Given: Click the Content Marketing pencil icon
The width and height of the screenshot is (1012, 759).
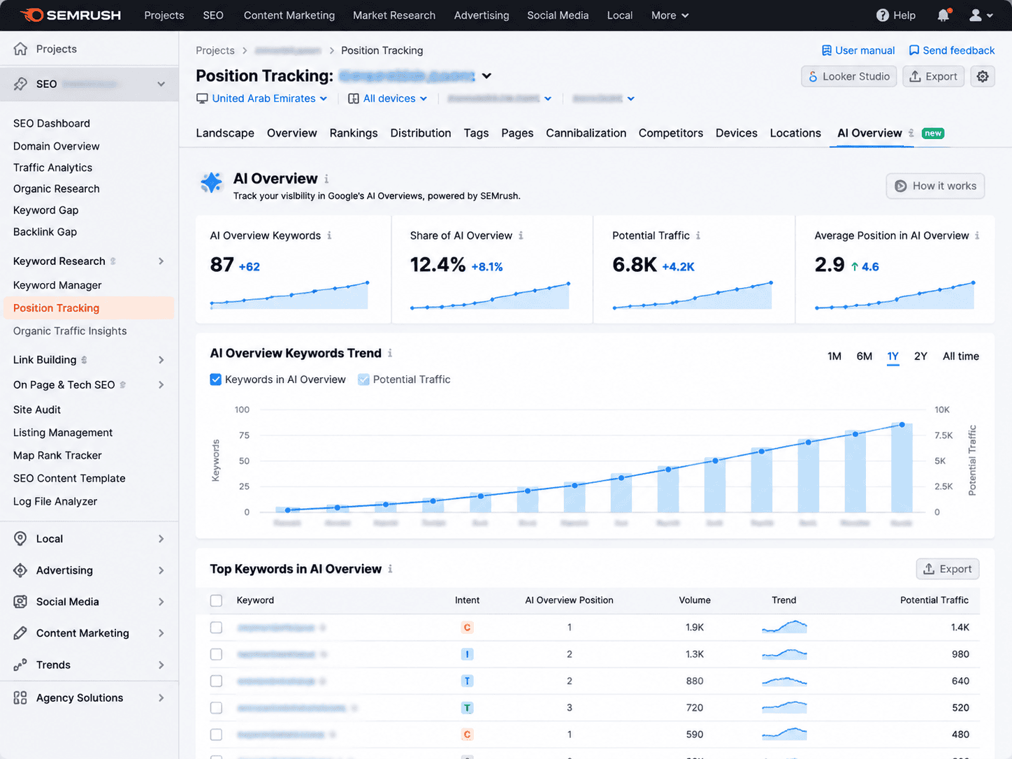Looking at the screenshot, I should 21,633.
